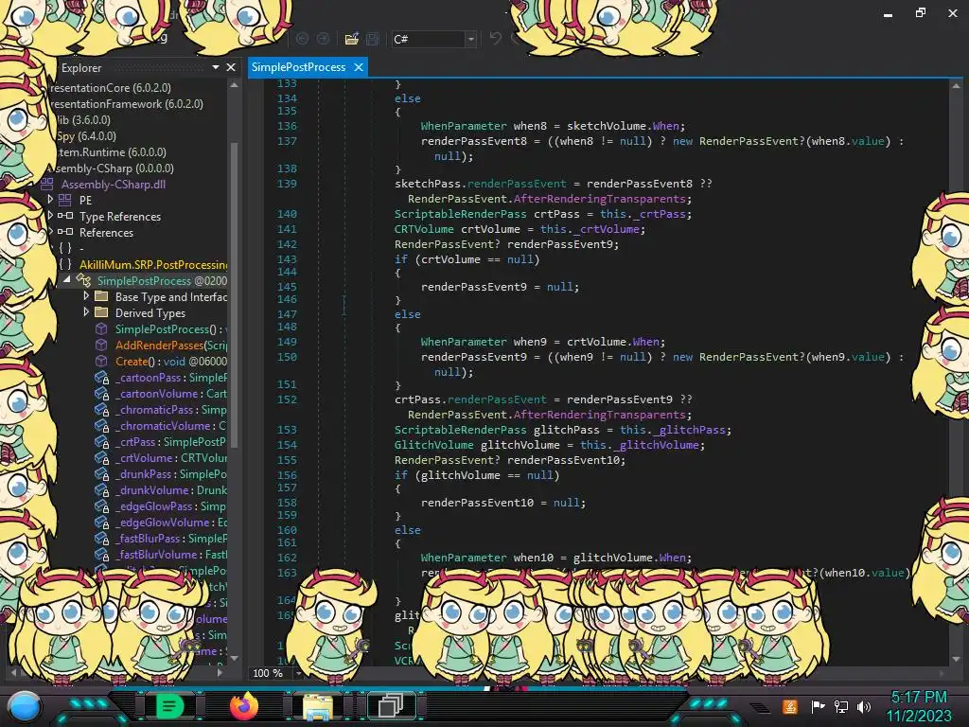Select the _fastBlurVolume field

click(x=170, y=554)
